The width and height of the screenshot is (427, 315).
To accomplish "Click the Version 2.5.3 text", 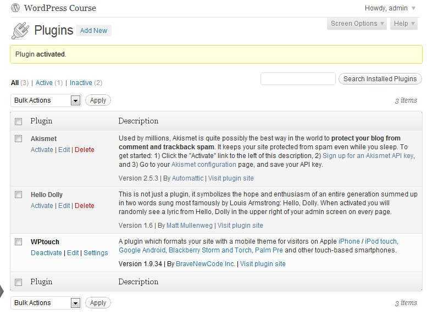I will (138, 178).
